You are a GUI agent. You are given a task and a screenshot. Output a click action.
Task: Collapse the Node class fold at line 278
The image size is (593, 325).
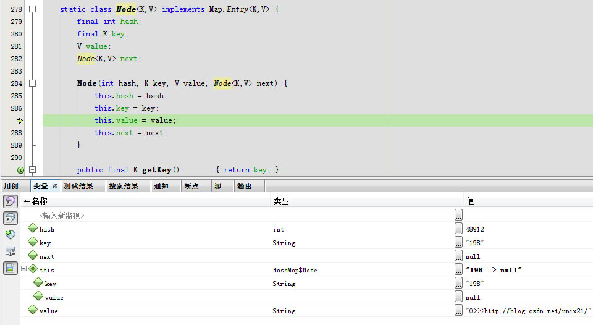[33, 9]
